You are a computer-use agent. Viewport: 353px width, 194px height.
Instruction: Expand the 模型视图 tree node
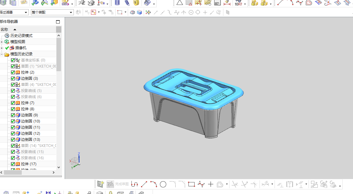click(2, 42)
